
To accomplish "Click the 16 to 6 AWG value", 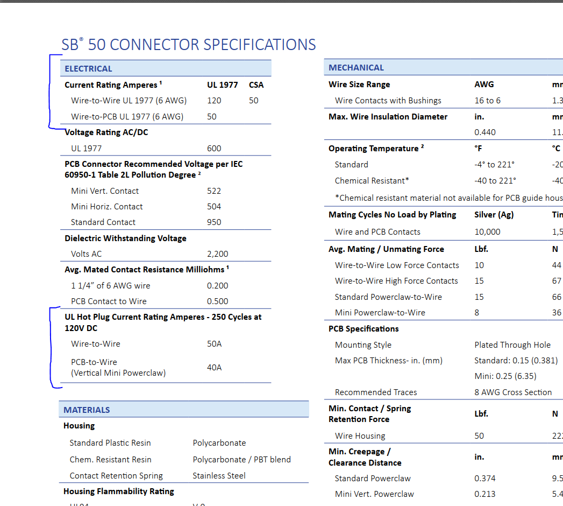I will [488, 101].
